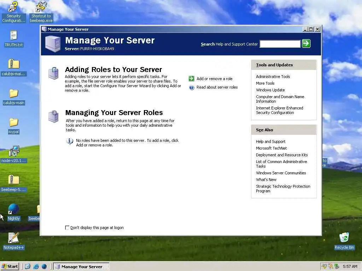Select the beebeep-5... zip archive icon
Screen dimensions: 362x271
pos(14,183)
